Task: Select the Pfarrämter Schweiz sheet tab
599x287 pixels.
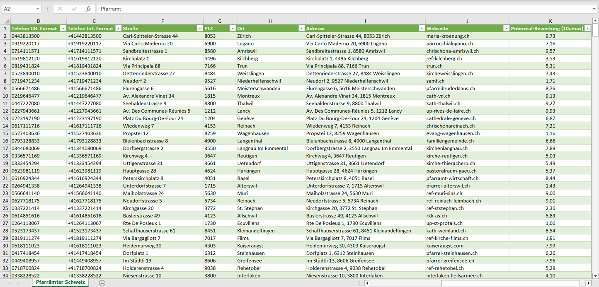Action: click(60, 282)
